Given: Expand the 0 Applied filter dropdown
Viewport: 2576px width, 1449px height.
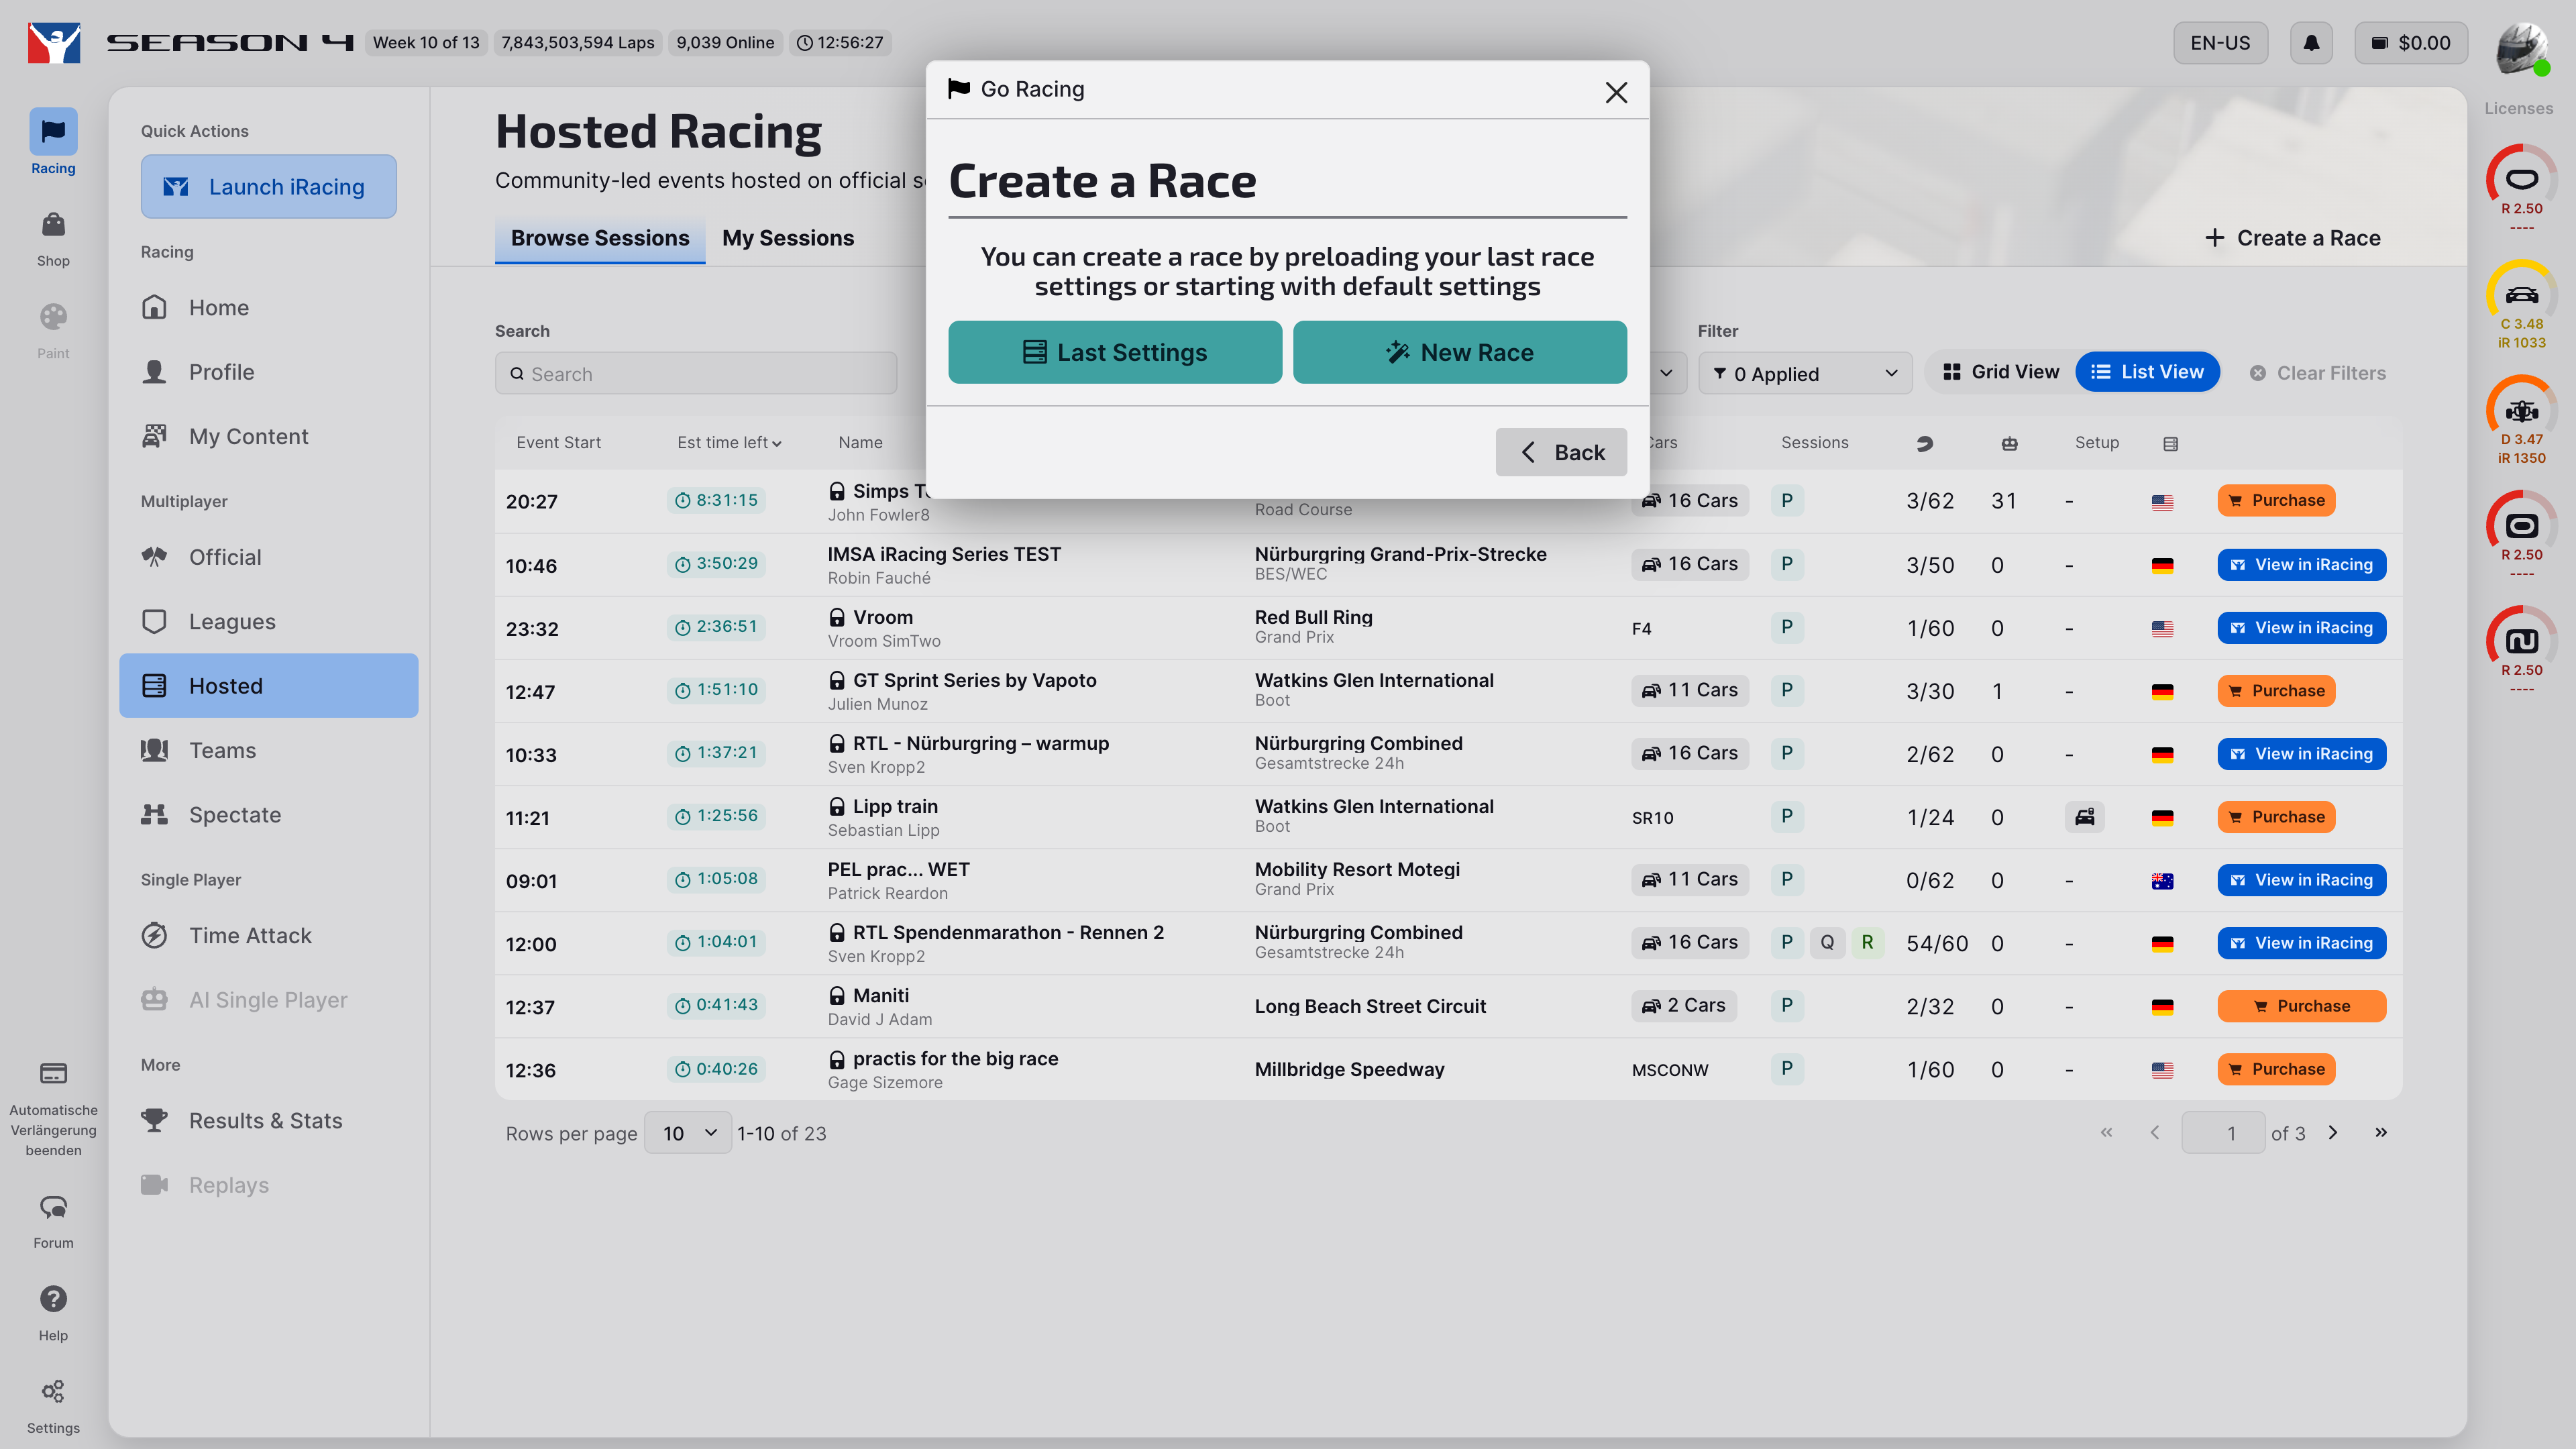Looking at the screenshot, I should click(1805, 374).
